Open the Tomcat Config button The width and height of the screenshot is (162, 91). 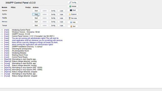pyautogui.click(x=53, y=26)
